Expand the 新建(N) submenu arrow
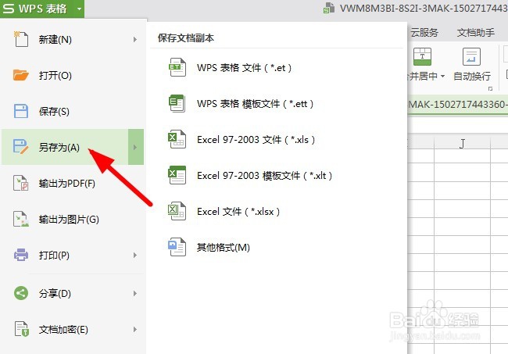Viewport: 508px width, 354px height. coord(135,40)
